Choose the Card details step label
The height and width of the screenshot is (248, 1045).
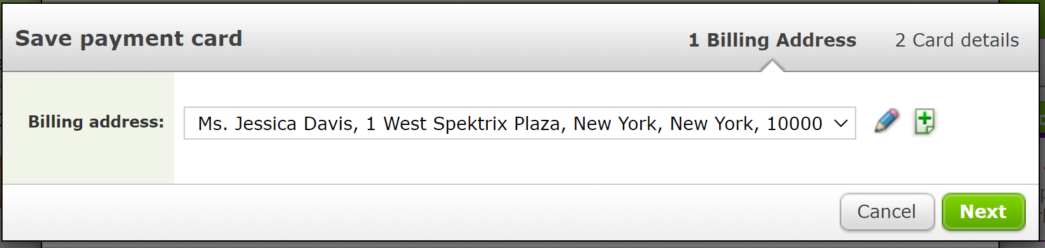(x=957, y=40)
